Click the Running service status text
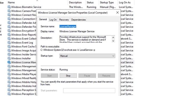Screen dimensions: 171x96 [64, 70]
